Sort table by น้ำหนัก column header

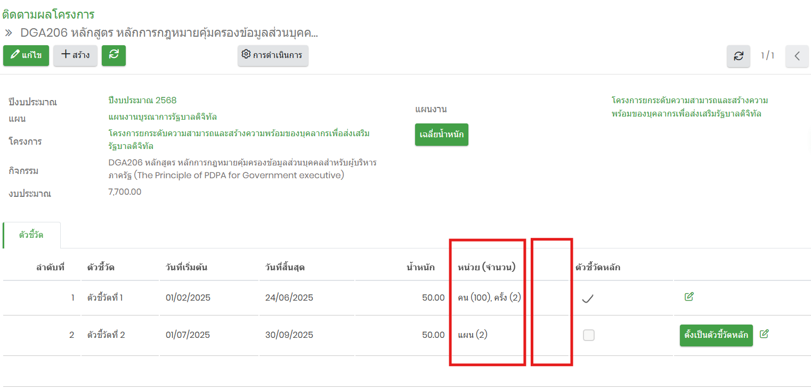(x=420, y=267)
